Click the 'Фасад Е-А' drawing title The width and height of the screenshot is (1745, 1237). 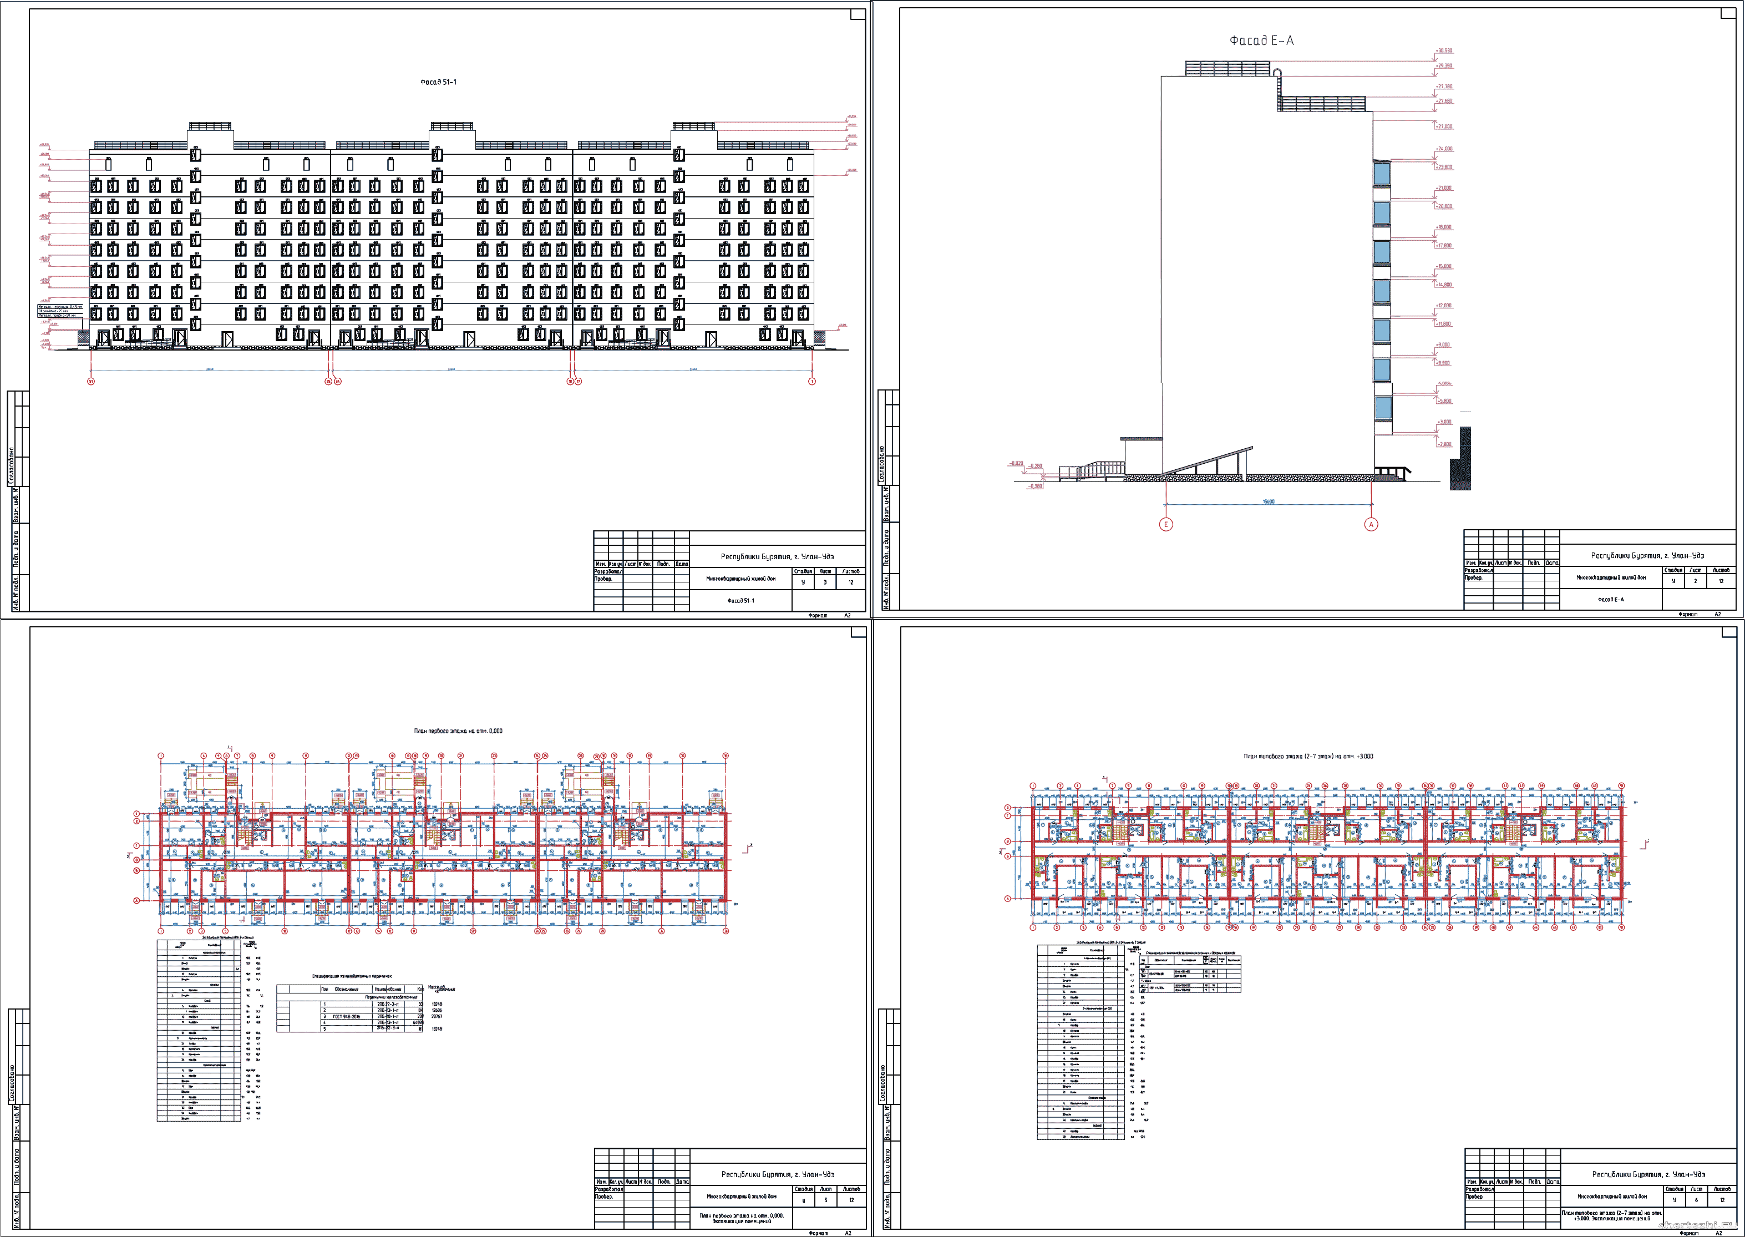click(x=1261, y=40)
